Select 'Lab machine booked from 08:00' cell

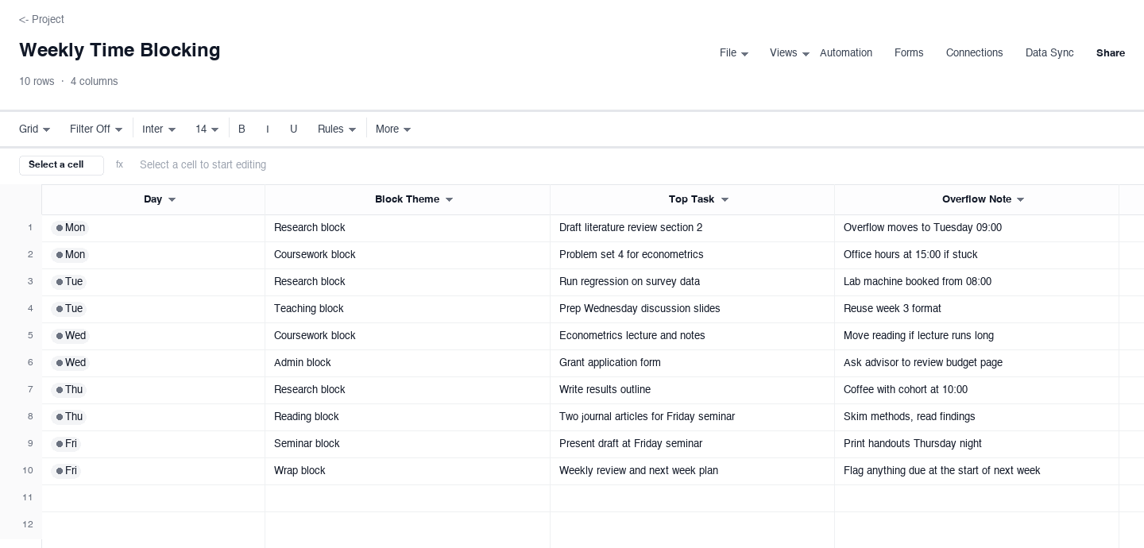tap(976, 282)
